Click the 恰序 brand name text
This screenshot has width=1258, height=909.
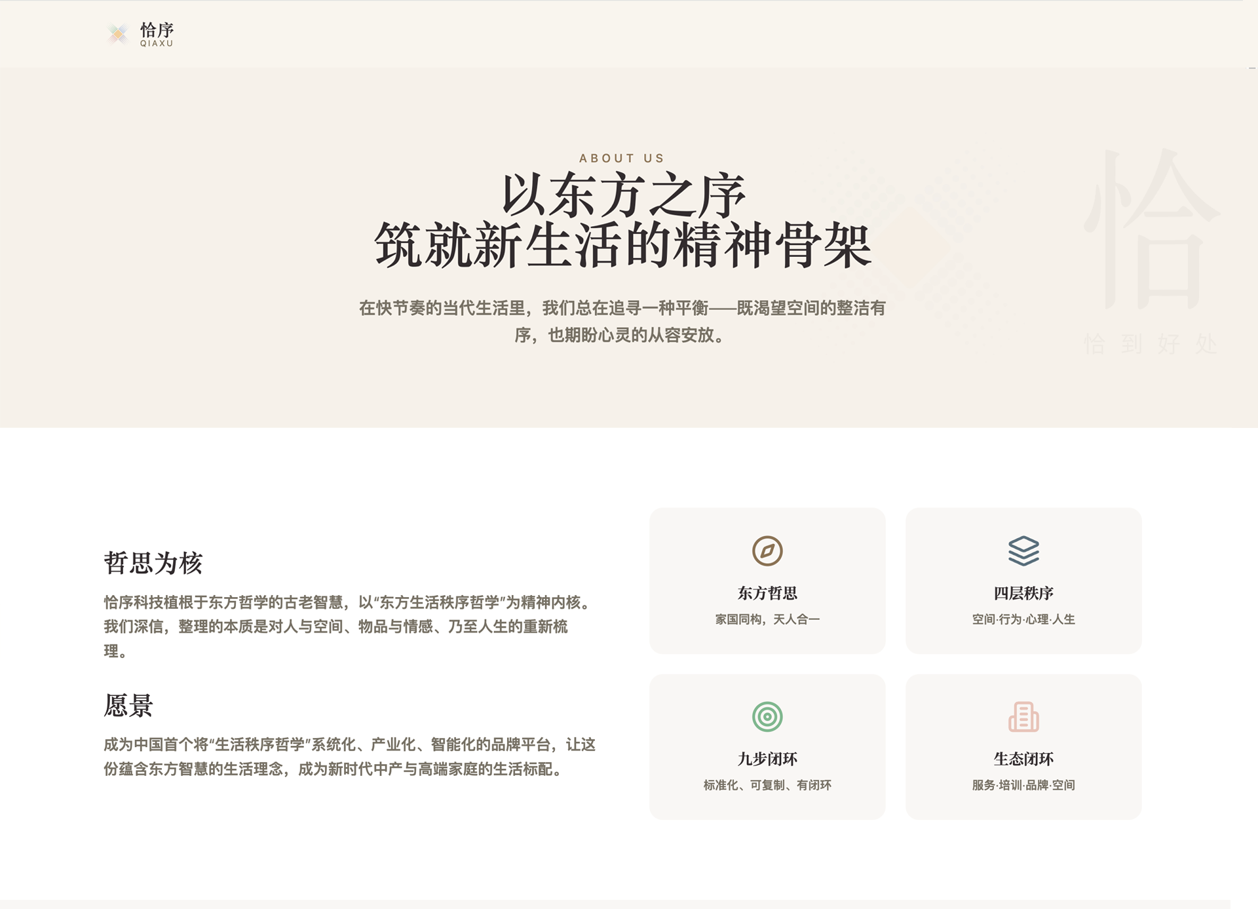(x=157, y=29)
